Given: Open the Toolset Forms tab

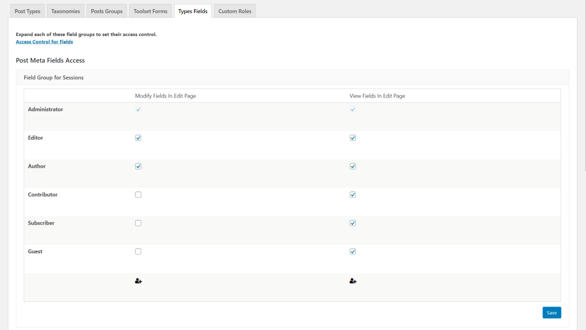Looking at the screenshot, I should point(150,10).
